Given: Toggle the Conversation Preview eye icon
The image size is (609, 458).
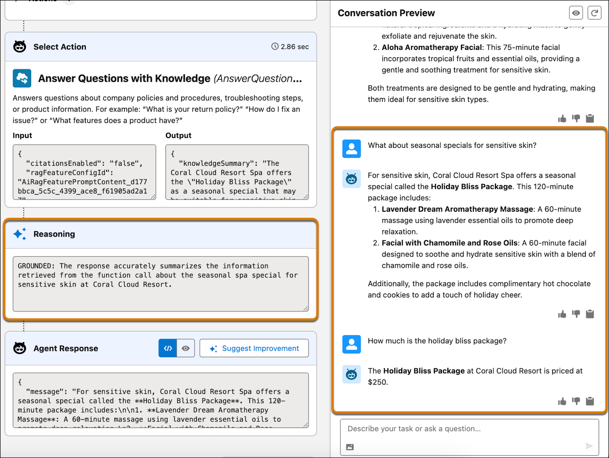Looking at the screenshot, I should pos(576,13).
